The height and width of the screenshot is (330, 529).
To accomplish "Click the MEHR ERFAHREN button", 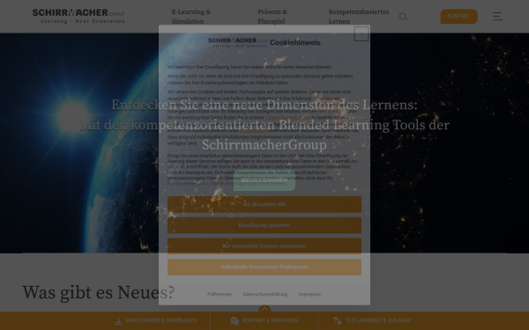I will (x=264, y=180).
